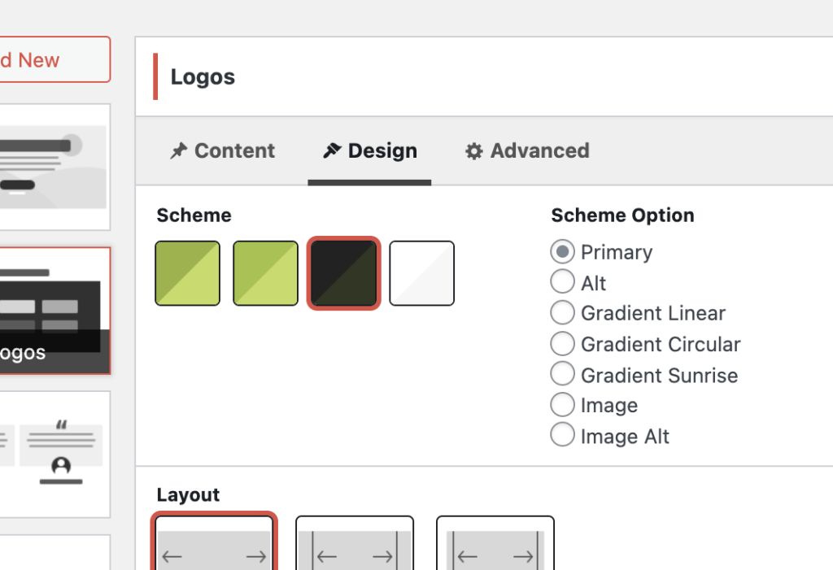Choose the Gradient Sunrise option

(562, 375)
